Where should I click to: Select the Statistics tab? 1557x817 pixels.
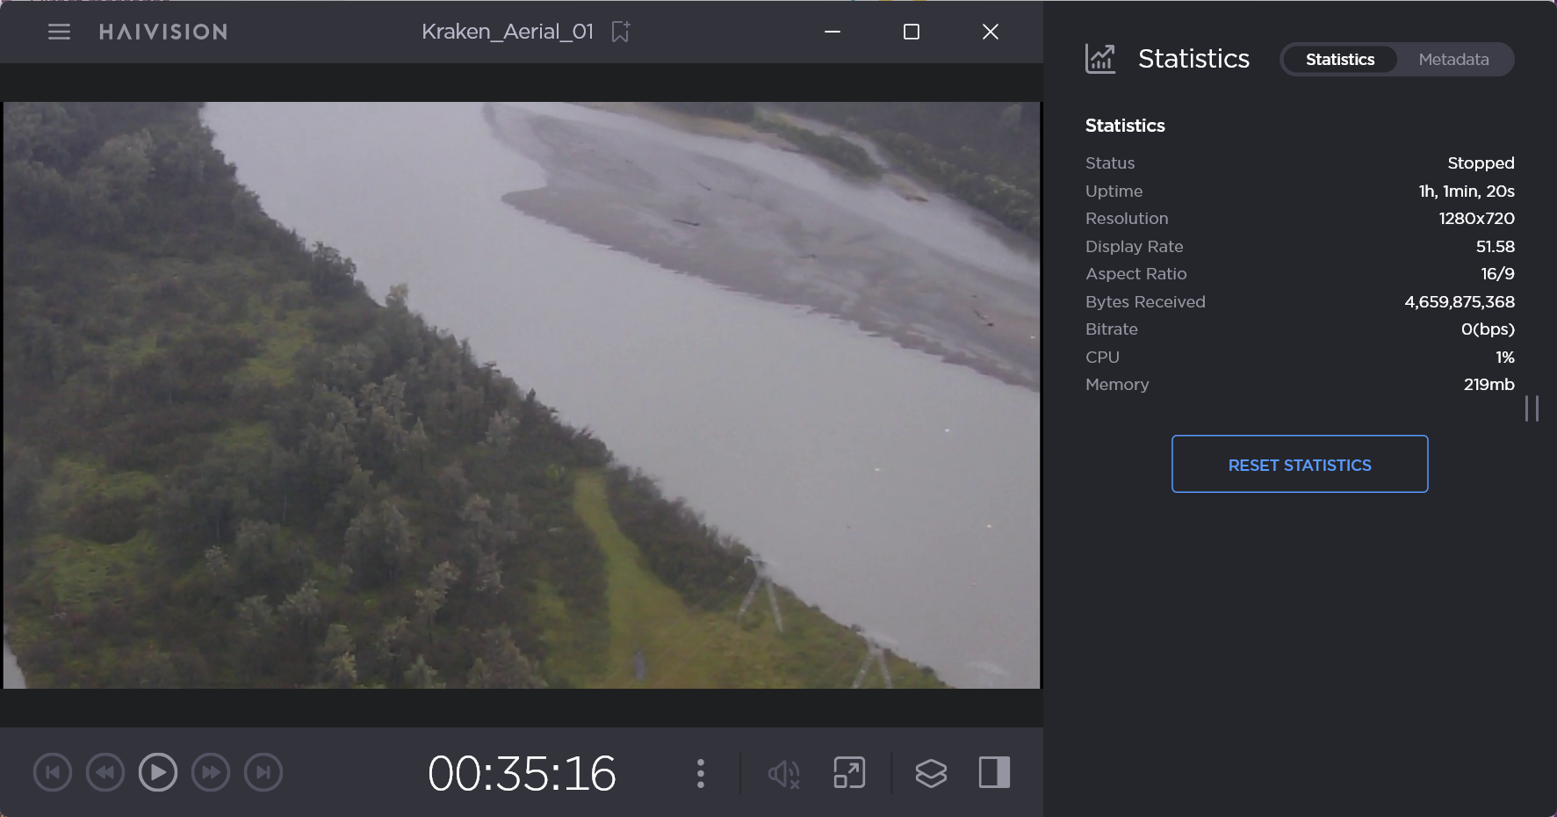(x=1339, y=60)
